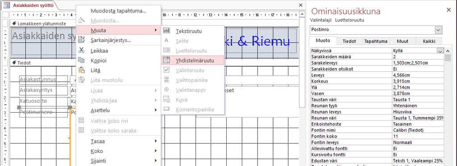Change control to Yhdistelmäruutu
This screenshot has height=166, width=457.
pyautogui.click(x=193, y=61)
